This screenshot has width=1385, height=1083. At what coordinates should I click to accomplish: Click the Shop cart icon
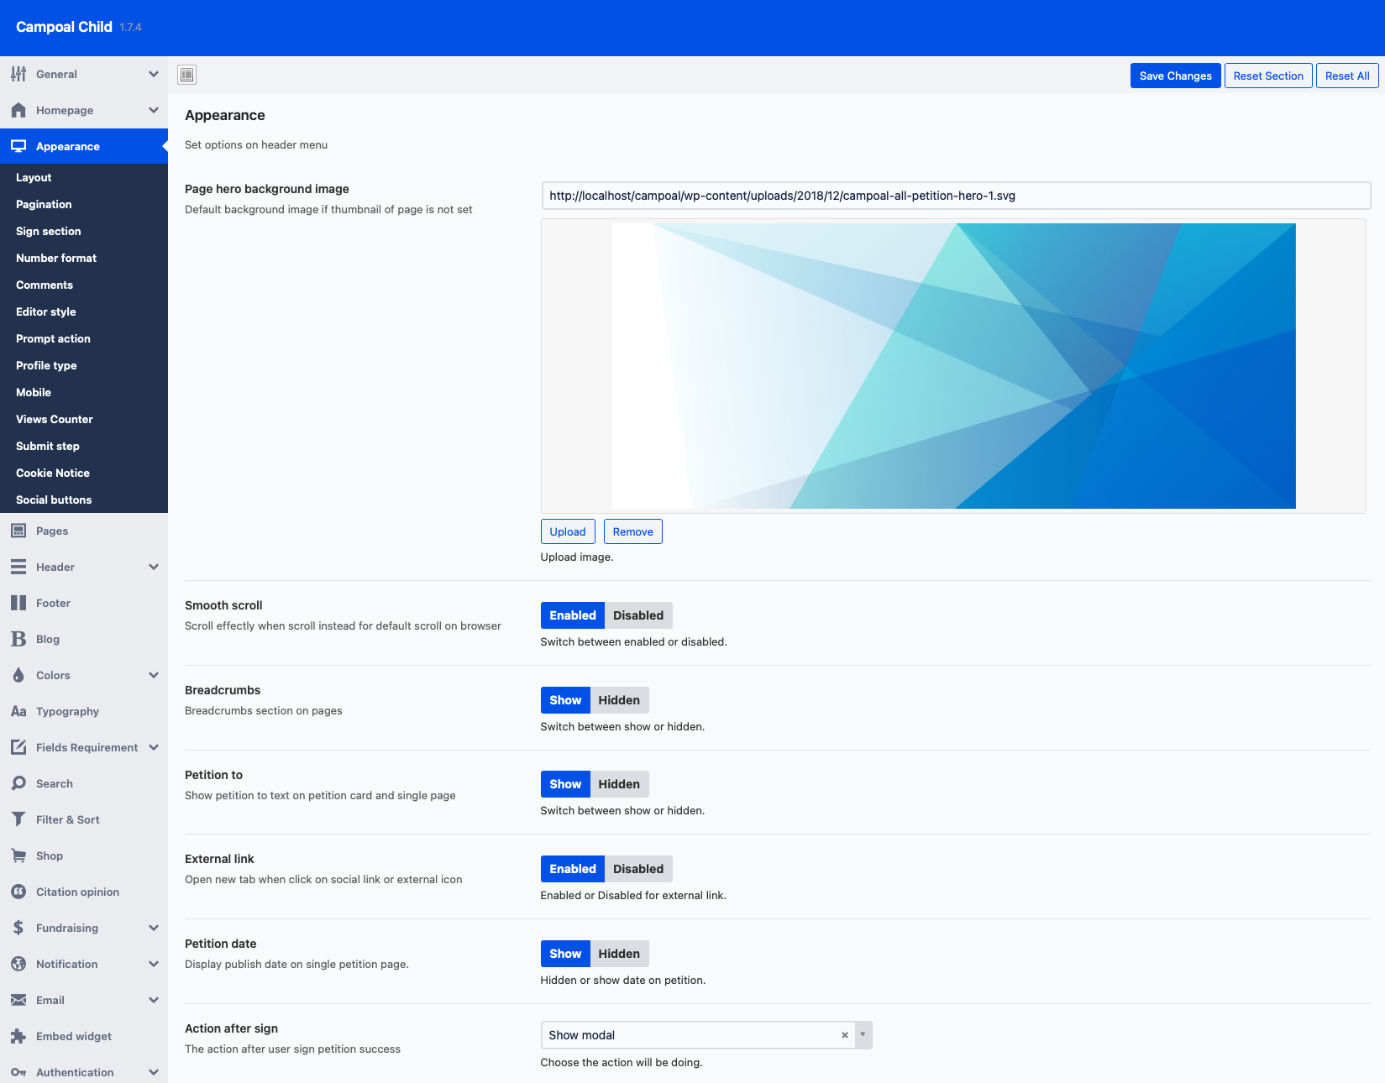click(x=18, y=855)
